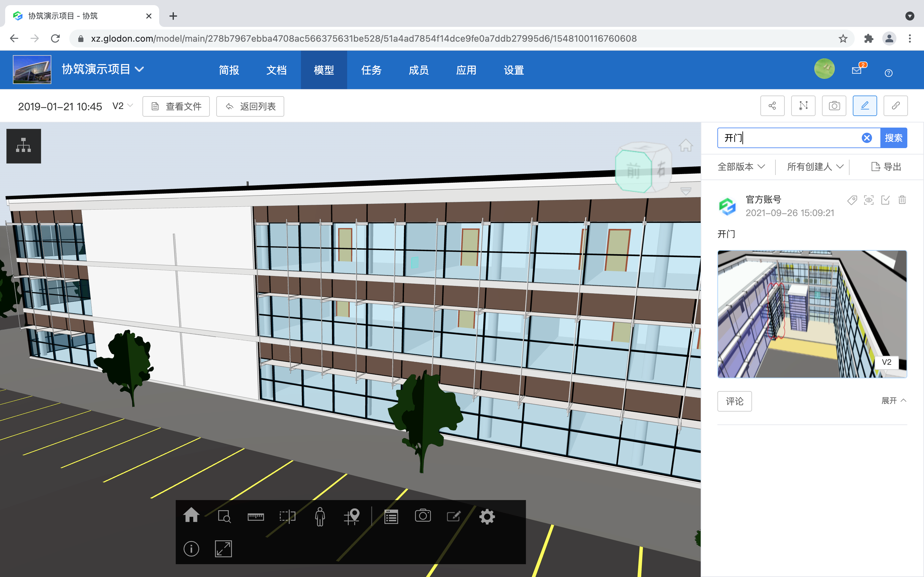Delete the 开门 annotation with trash icon
Image resolution: width=924 pixels, height=577 pixels.
coord(902,200)
